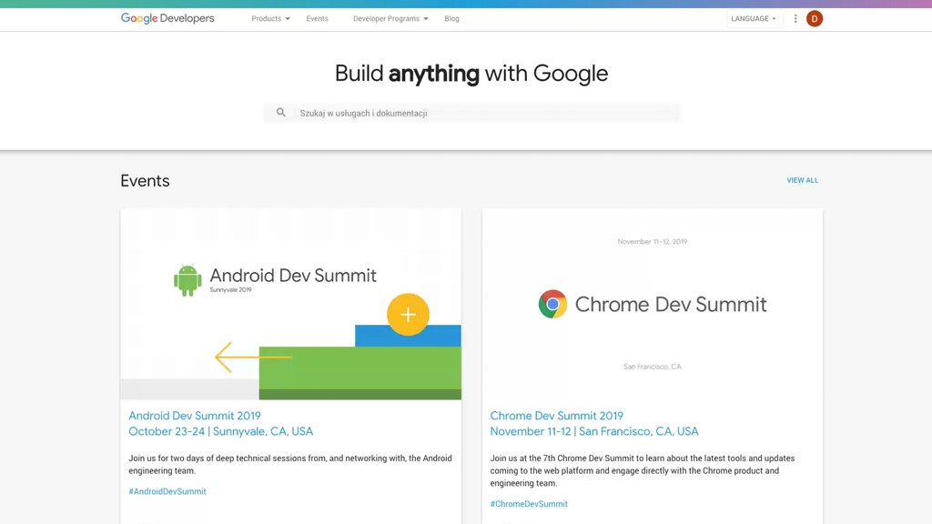The width and height of the screenshot is (932, 524).
Task: Click the #AndroidDevSummit hashtag
Action: tap(167, 491)
